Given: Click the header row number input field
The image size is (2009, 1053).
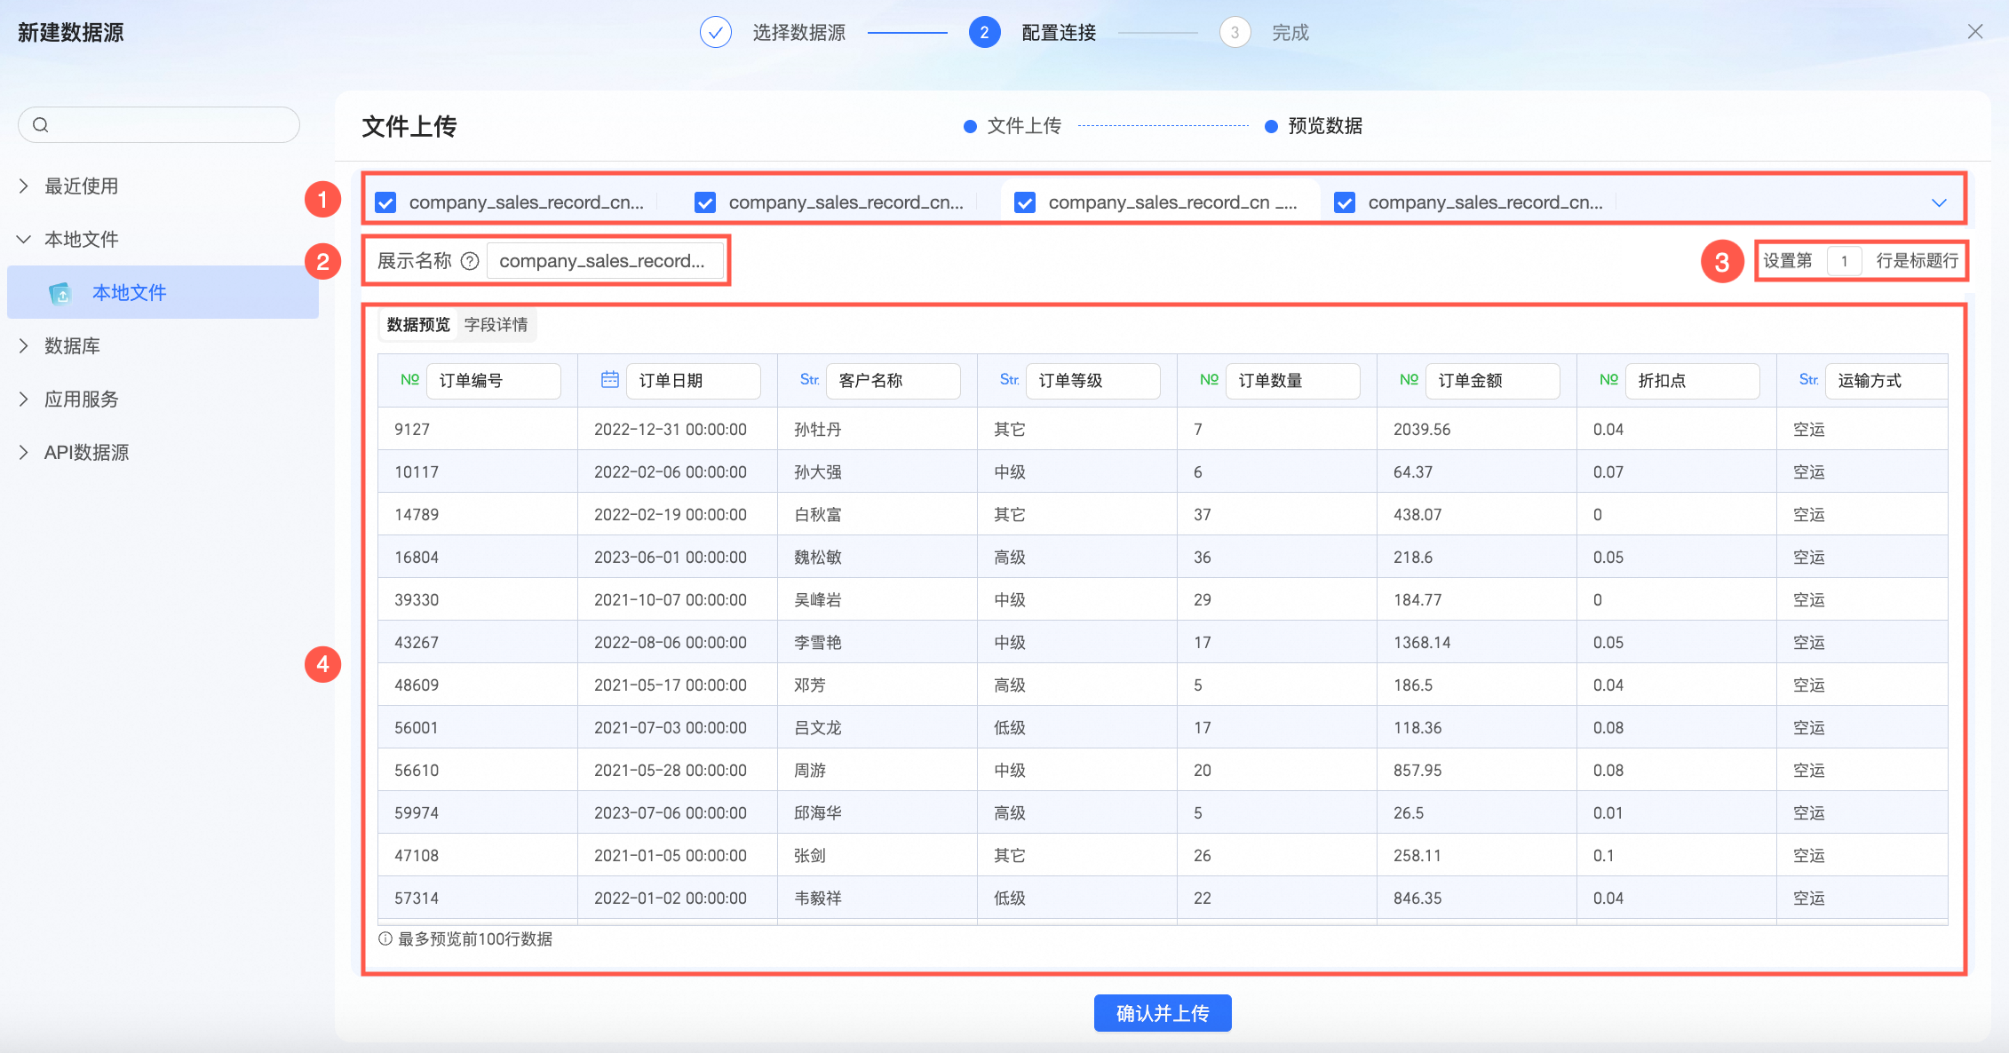Looking at the screenshot, I should pyautogui.click(x=1844, y=261).
